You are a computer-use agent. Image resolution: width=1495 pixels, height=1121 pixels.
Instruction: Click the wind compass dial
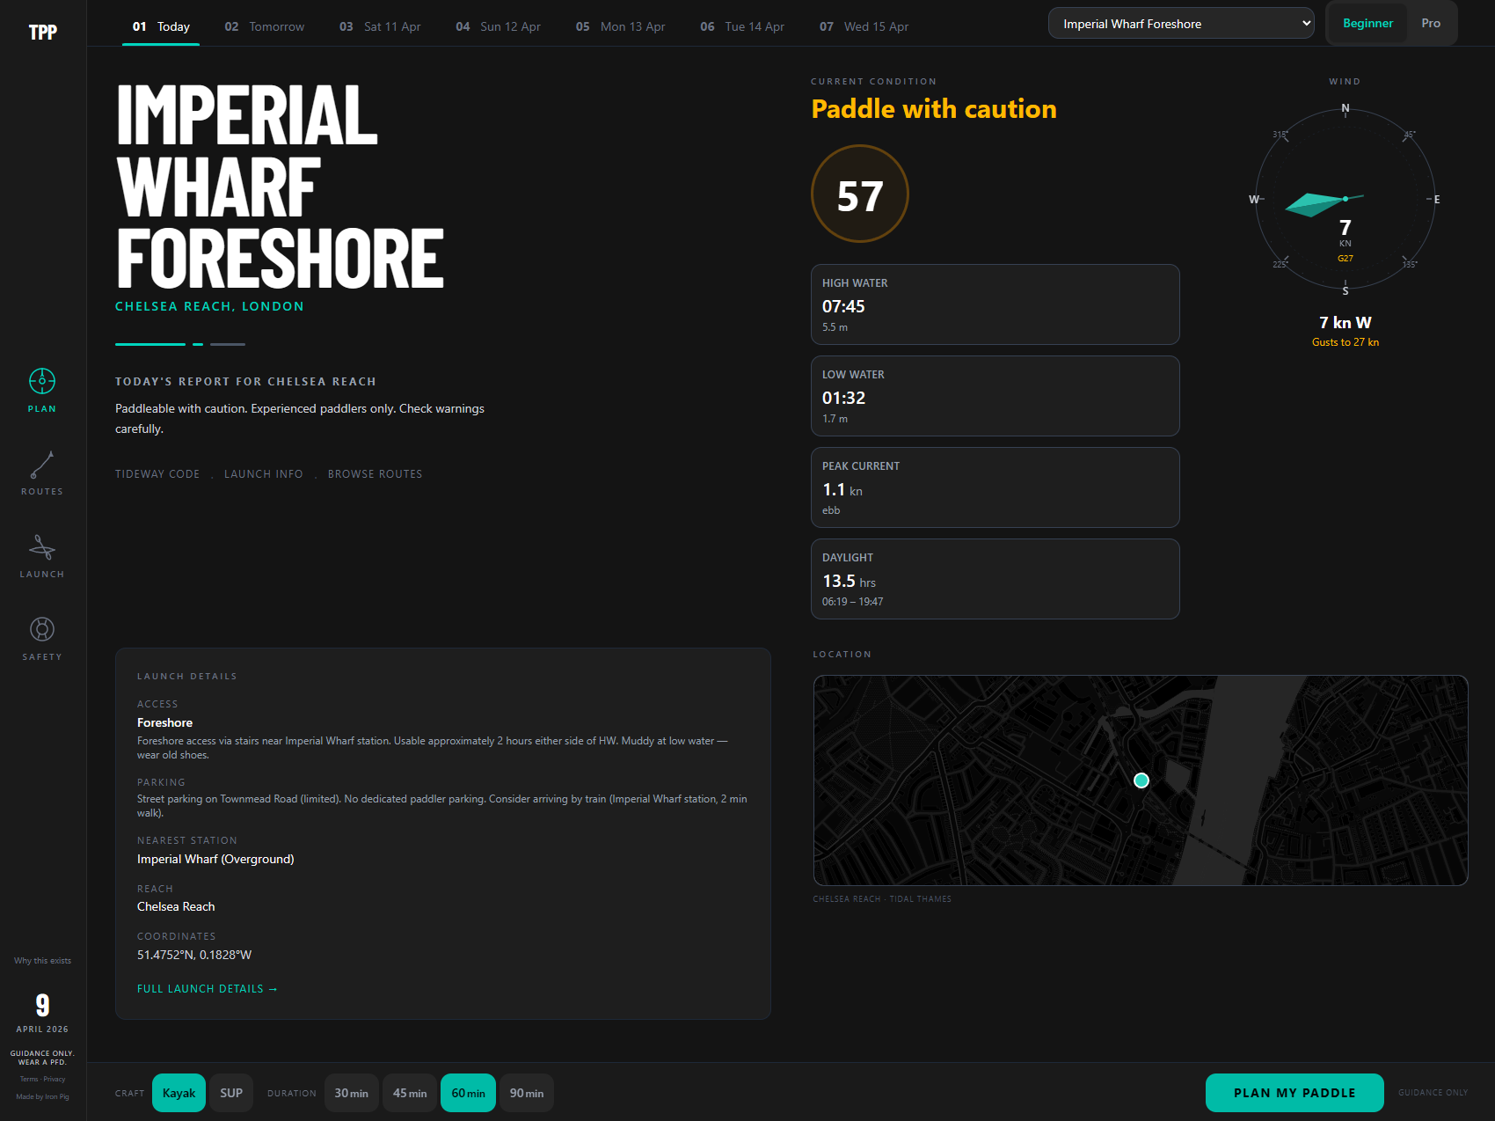(x=1344, y=199)
